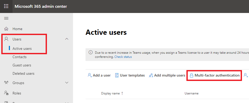Click the User templates document icon
The height and width of the screenshot is (103, 249).
point(117,75)
